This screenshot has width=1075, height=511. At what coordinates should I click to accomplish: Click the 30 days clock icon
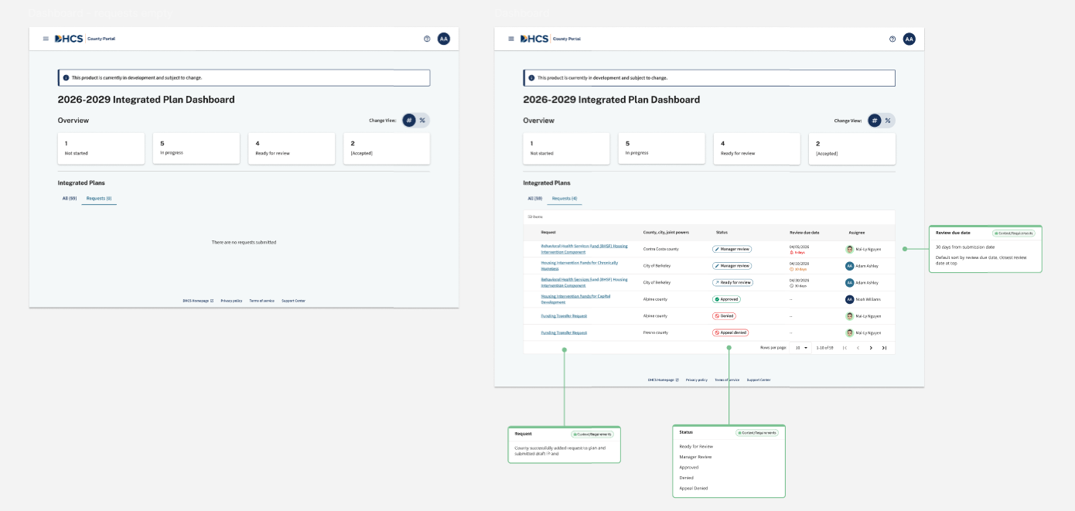tap(791, 286)
